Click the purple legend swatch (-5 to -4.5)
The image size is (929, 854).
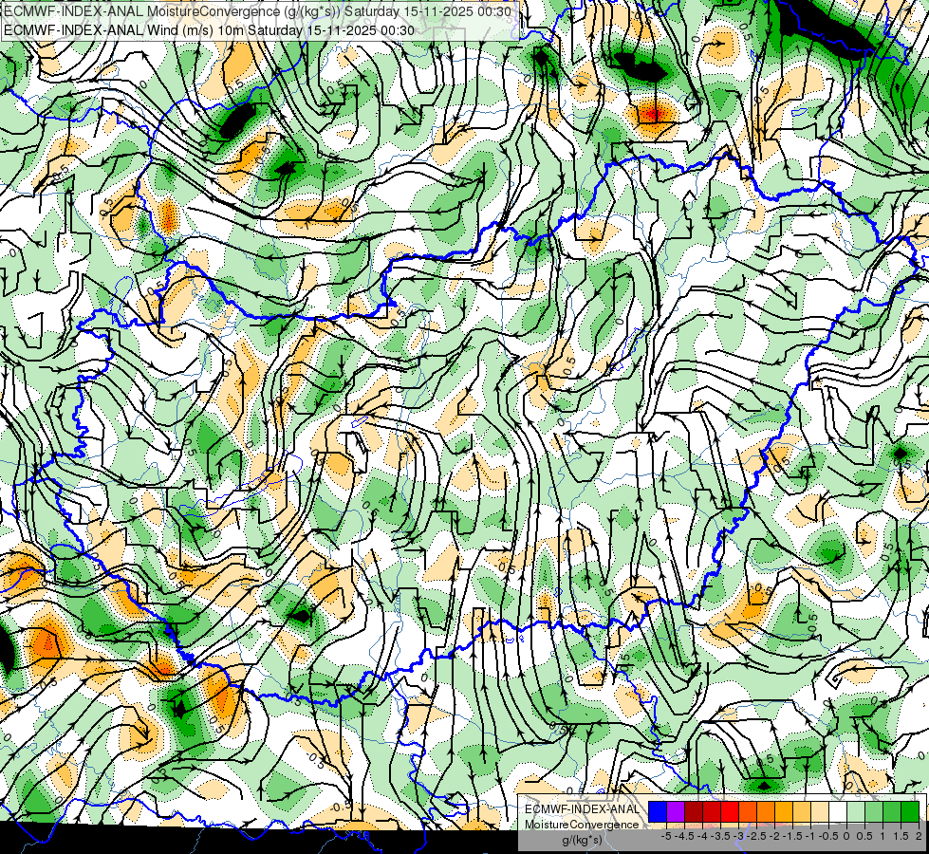676,812
